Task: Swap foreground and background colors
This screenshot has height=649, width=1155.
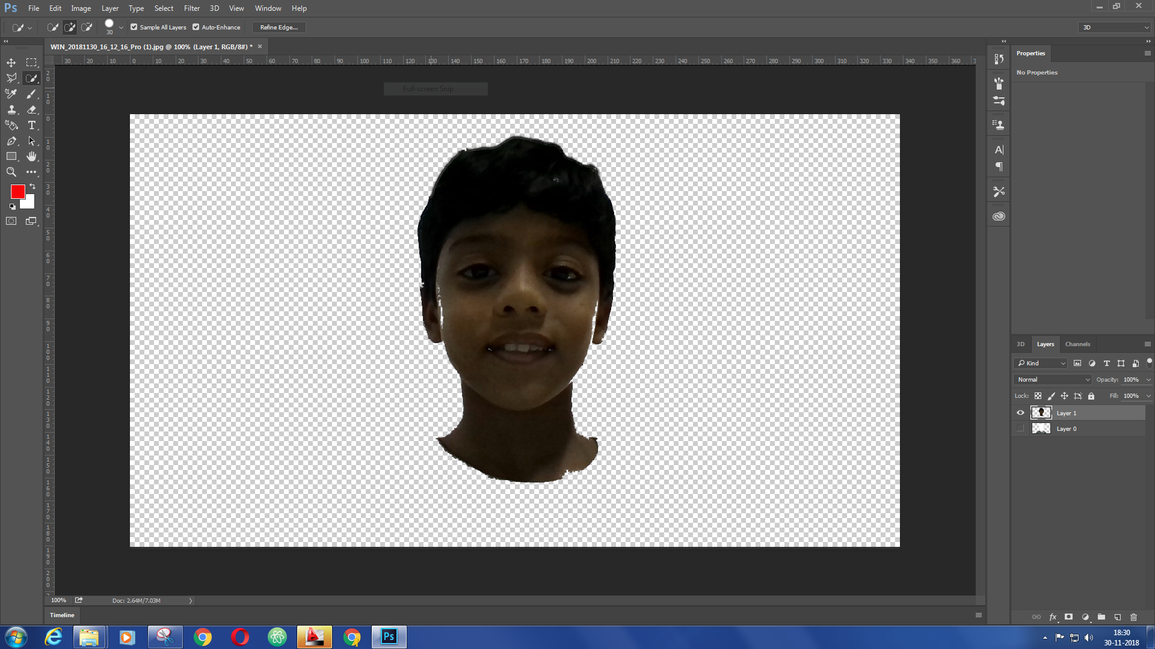Action: (32, 186)
